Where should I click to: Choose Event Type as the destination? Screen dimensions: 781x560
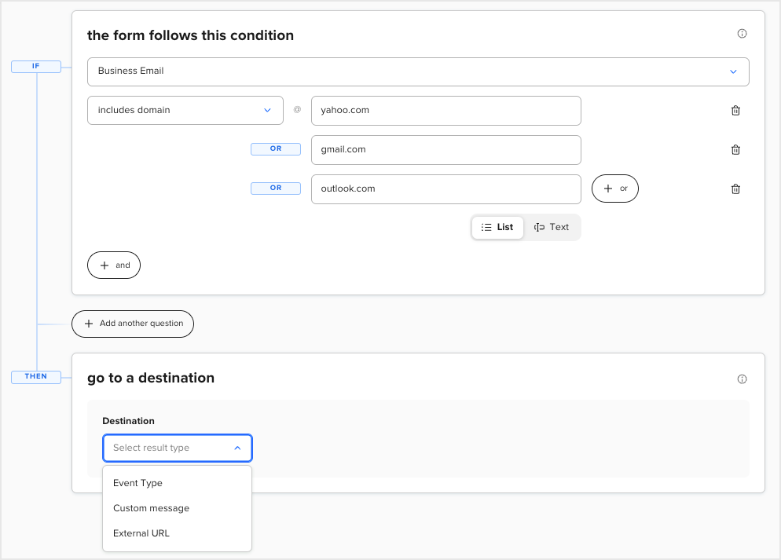[137, 483]
